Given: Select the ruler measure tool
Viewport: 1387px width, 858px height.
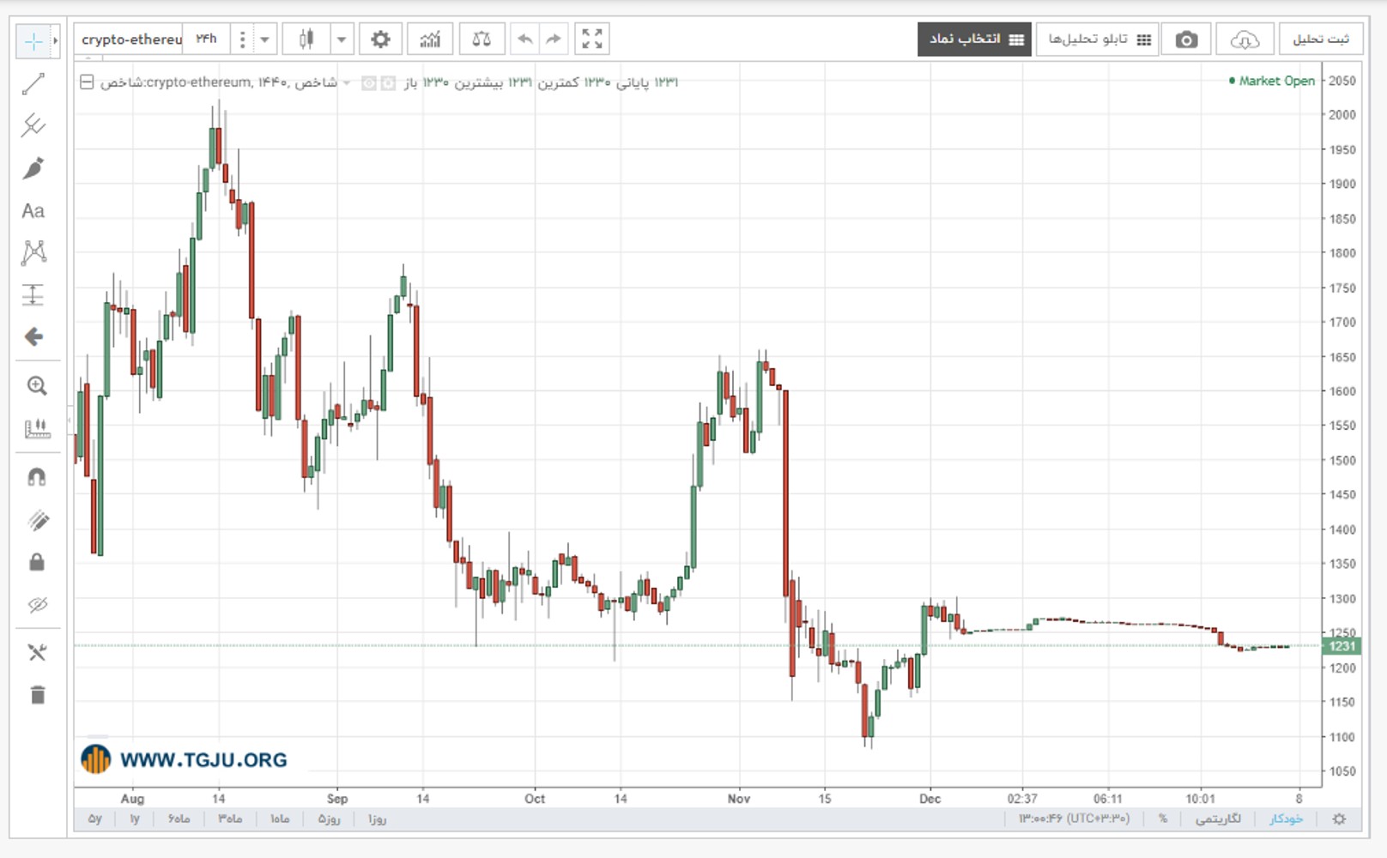Looking at the screenshot, I should point(36,428).
